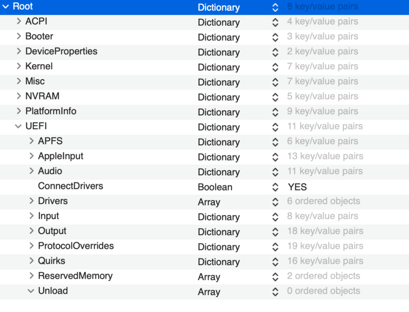Expand the ProtocolOverrides entry chevron
The height and width of the screenshot is (312, 409).
coord(32,246)
